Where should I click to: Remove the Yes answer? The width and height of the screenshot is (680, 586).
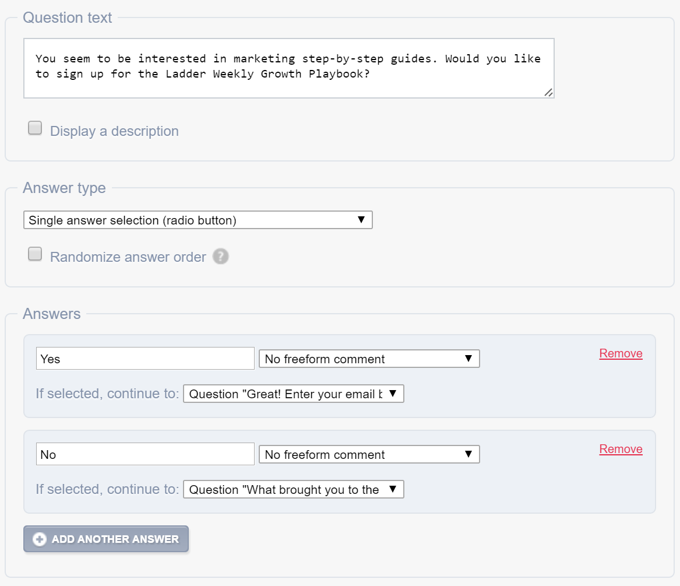(x=621, y=353)
